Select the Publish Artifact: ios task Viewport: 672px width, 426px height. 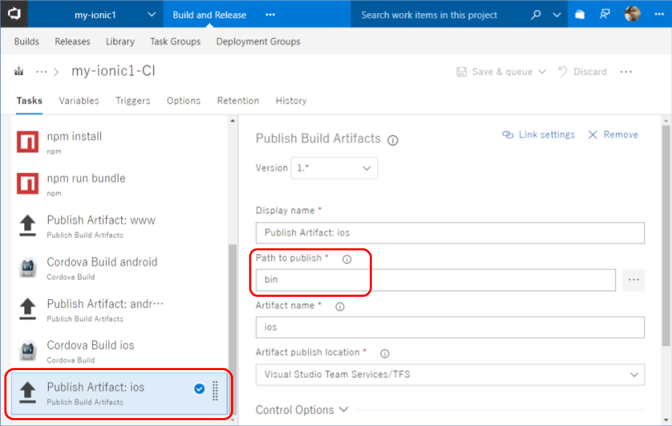click(119, 393)
